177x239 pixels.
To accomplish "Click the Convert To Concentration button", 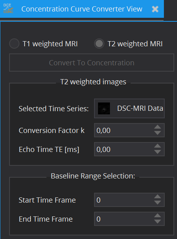I will click(x=92, y=63).
